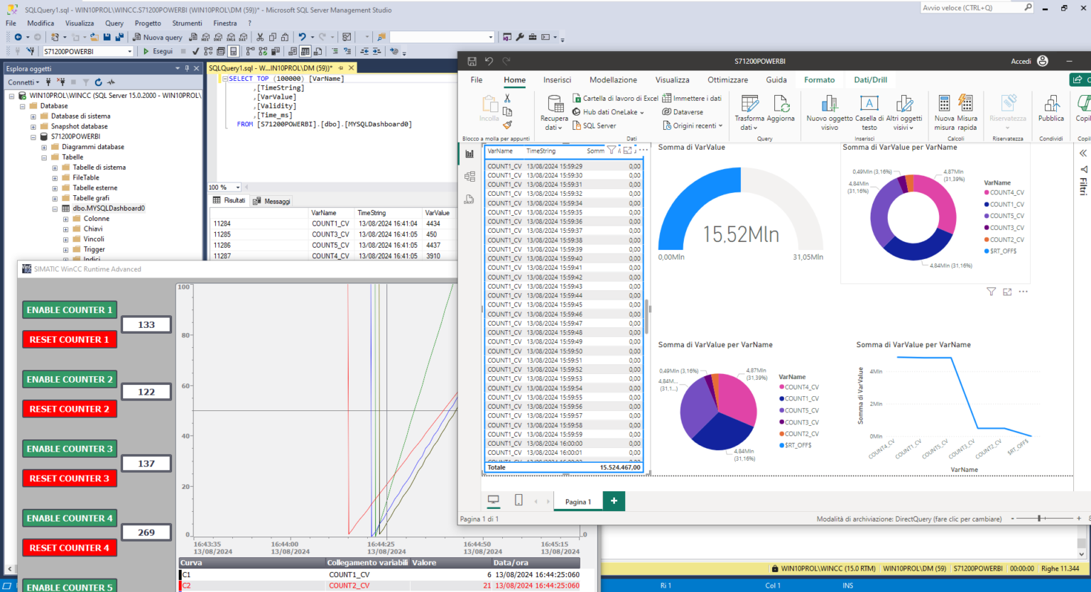Open the S71200POWERBI database dropdown
1091x592 pixels.
pos(129,50)
